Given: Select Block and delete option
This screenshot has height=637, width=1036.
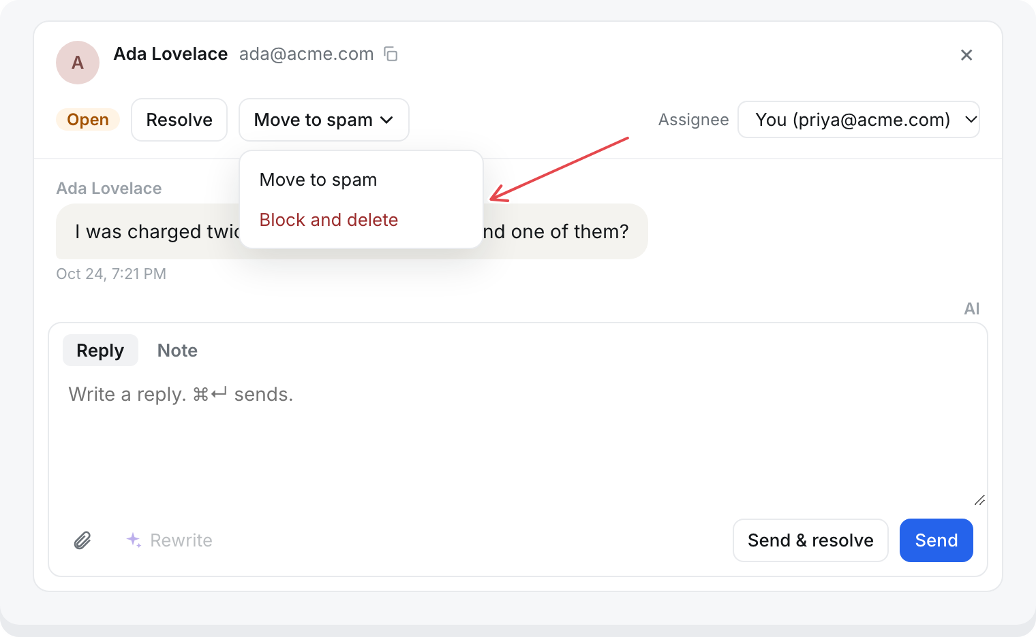Looking at the screenshot, I should click(361, 220).
